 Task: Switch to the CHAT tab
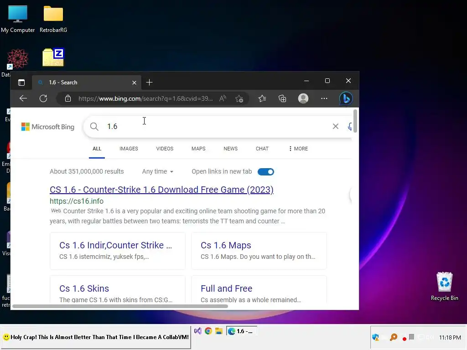pos(262,149)
